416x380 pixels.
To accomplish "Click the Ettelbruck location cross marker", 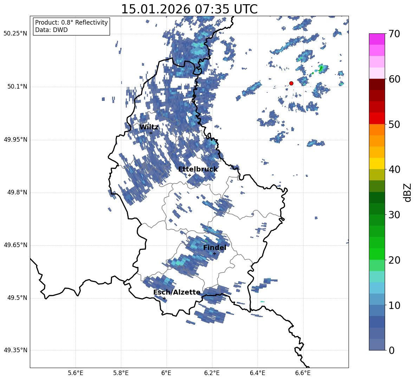I will pyautogui.click(x=189, y=175).
